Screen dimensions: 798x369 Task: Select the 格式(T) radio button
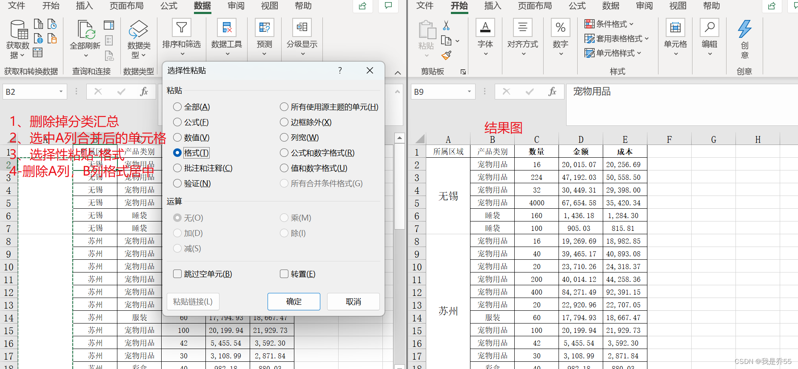tap(177, 153)
